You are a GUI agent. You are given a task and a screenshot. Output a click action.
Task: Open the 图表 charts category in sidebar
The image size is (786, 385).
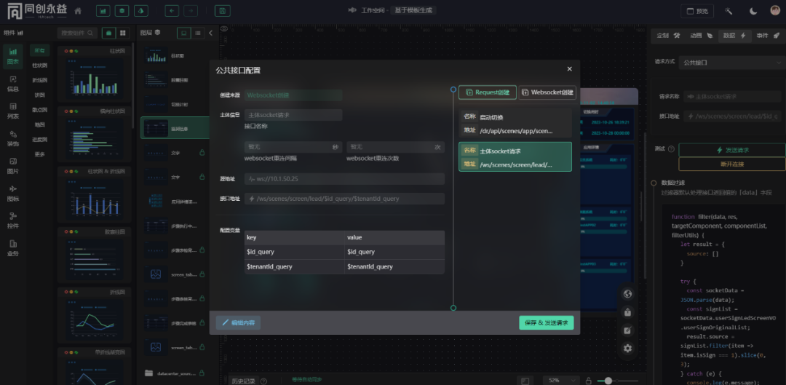point(12,55)
